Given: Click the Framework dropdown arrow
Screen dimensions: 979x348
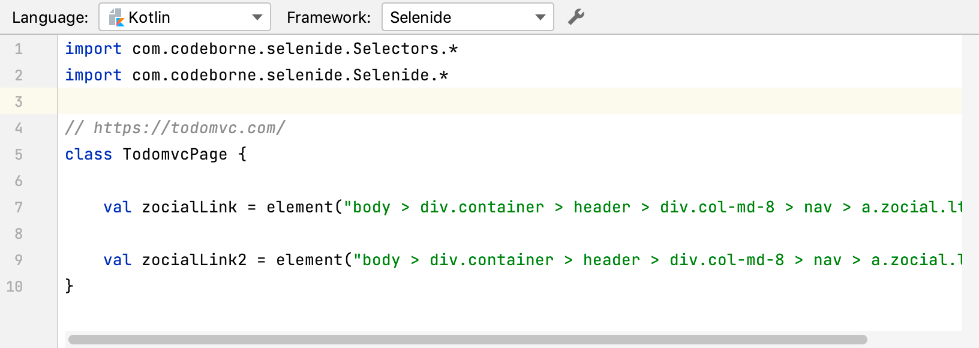Looking at the screenshot, I should [x=540, y=17].
